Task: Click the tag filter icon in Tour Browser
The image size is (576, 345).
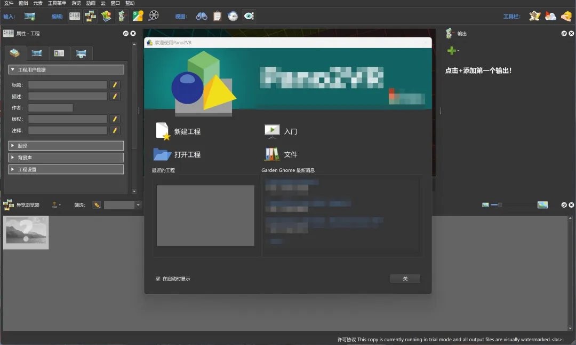Action: click(x=97, y=205)
